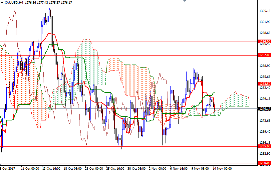
Task: Click the 1305.15 price scale label
Action: coord(265,11)
